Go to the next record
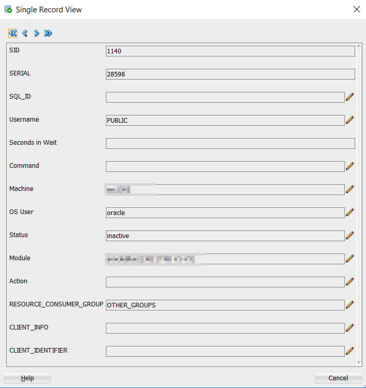The height and width of the screenshot is (388, 366). (36, 33)
